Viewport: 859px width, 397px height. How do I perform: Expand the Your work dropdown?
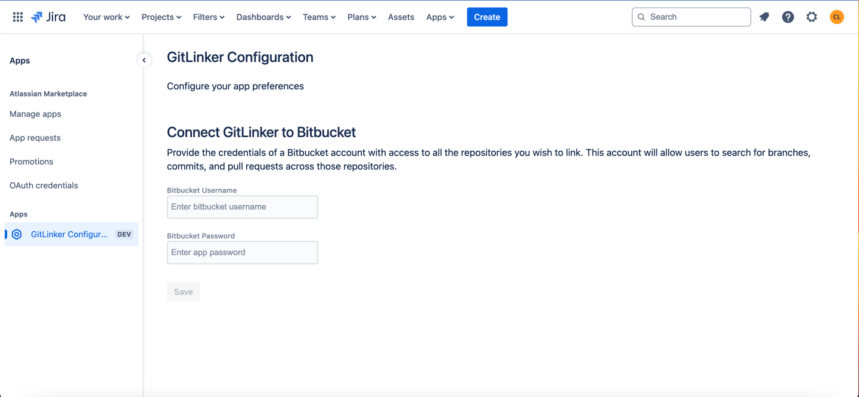pos(106,17)
